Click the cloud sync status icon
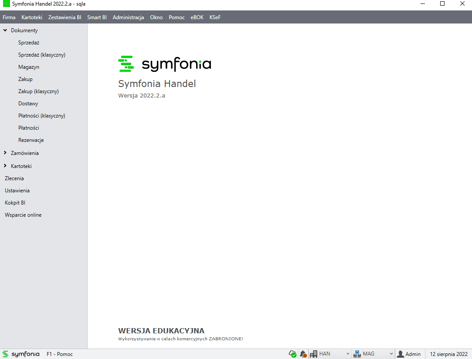Viewport: 472px width, 359px height. tap(293, 354)
